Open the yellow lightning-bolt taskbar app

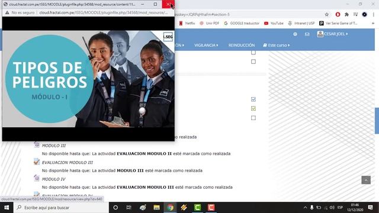[x=184, y=208]
